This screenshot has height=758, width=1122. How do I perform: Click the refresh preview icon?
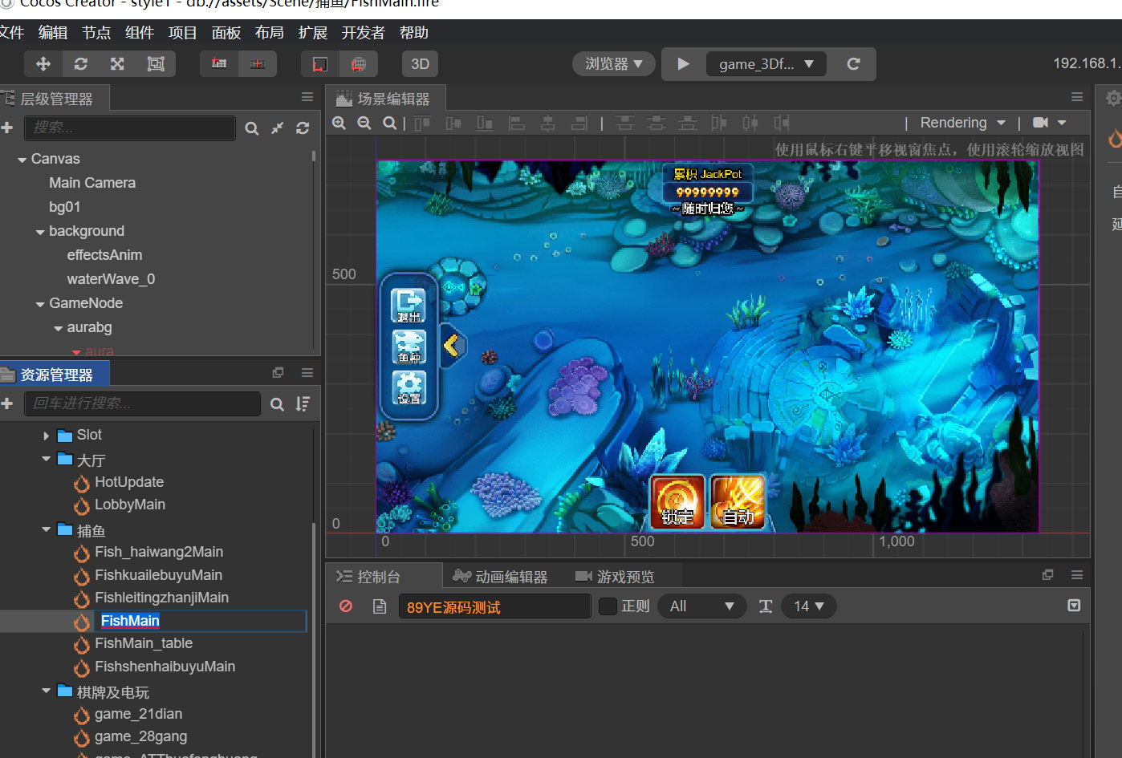click(x=853, y=64)
